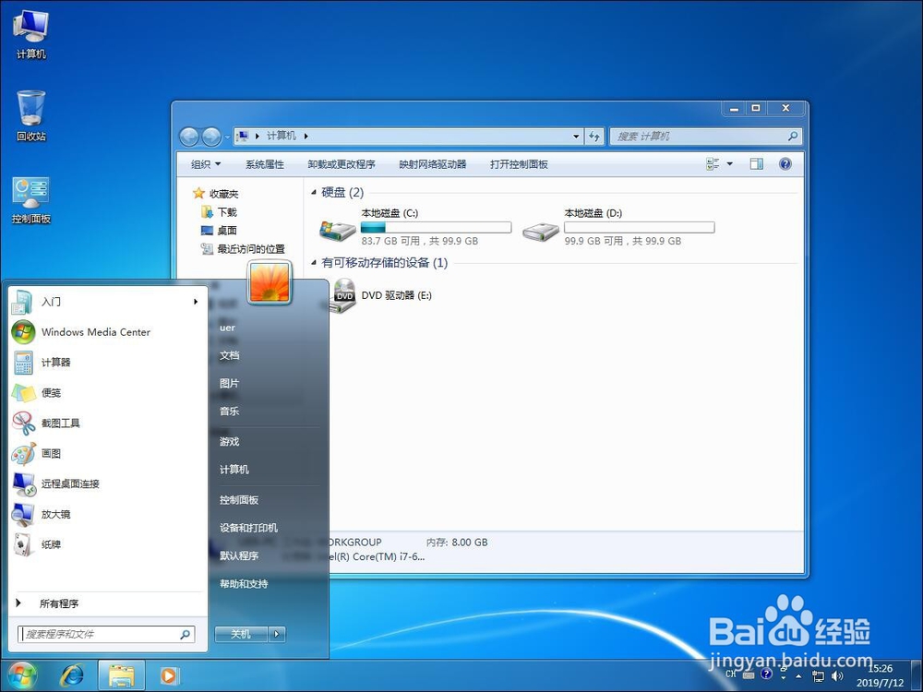Select DVD 驱动器 (E:) drive

pos(381,295)
